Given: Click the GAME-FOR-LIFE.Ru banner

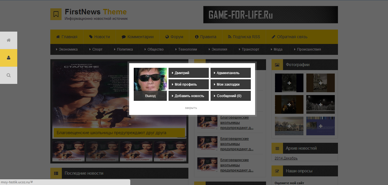Looking at the screenshot, I should (x=271, y=15).
